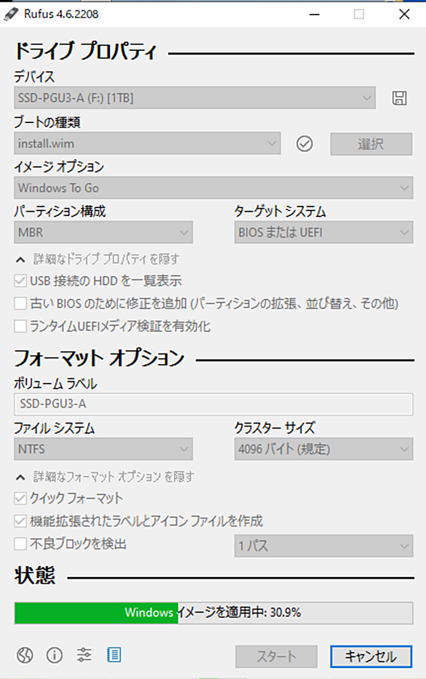Open the イメージ オプション Windows To Go dropdown
The image size is (426, 679).
213,188
